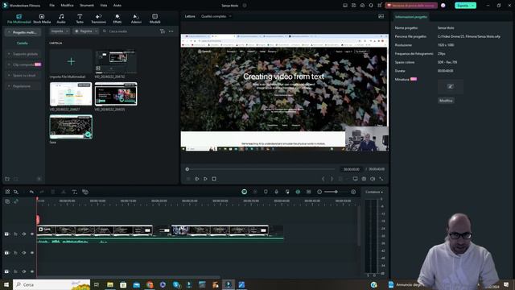Screen dimensions: 515x290
Task: Click the Modifica thumbnail button
Action: click(446, 101)
